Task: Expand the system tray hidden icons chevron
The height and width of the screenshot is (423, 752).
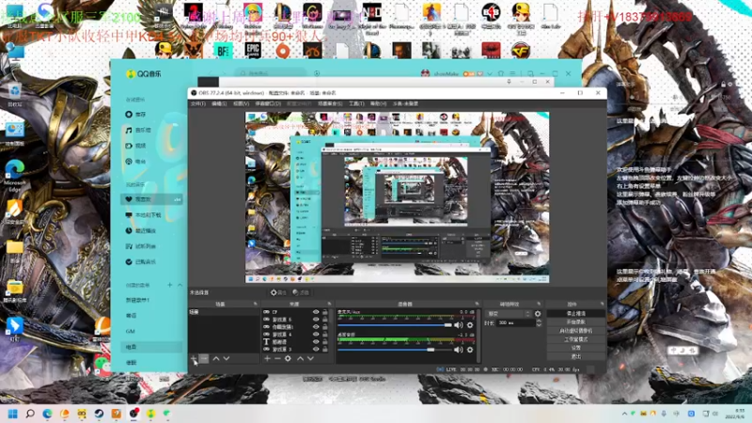Action: tap(624, 414)
